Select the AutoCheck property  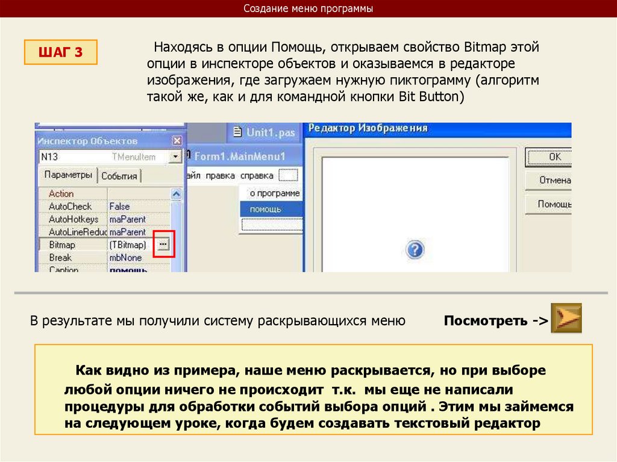(x=70, y=206)
